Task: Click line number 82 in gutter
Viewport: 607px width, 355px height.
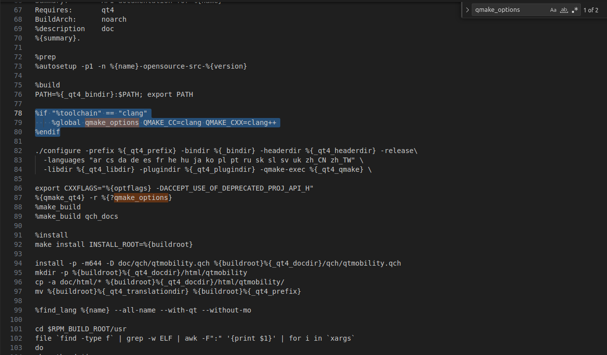Action: [18, 151]
